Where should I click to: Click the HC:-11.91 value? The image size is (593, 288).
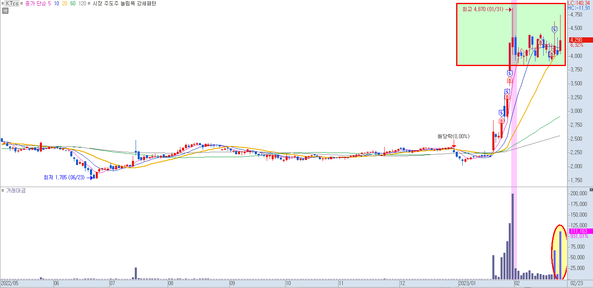[579, 8]
